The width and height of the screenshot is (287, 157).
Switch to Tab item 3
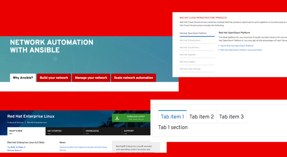pyautogui.click(x=231, y=117)
